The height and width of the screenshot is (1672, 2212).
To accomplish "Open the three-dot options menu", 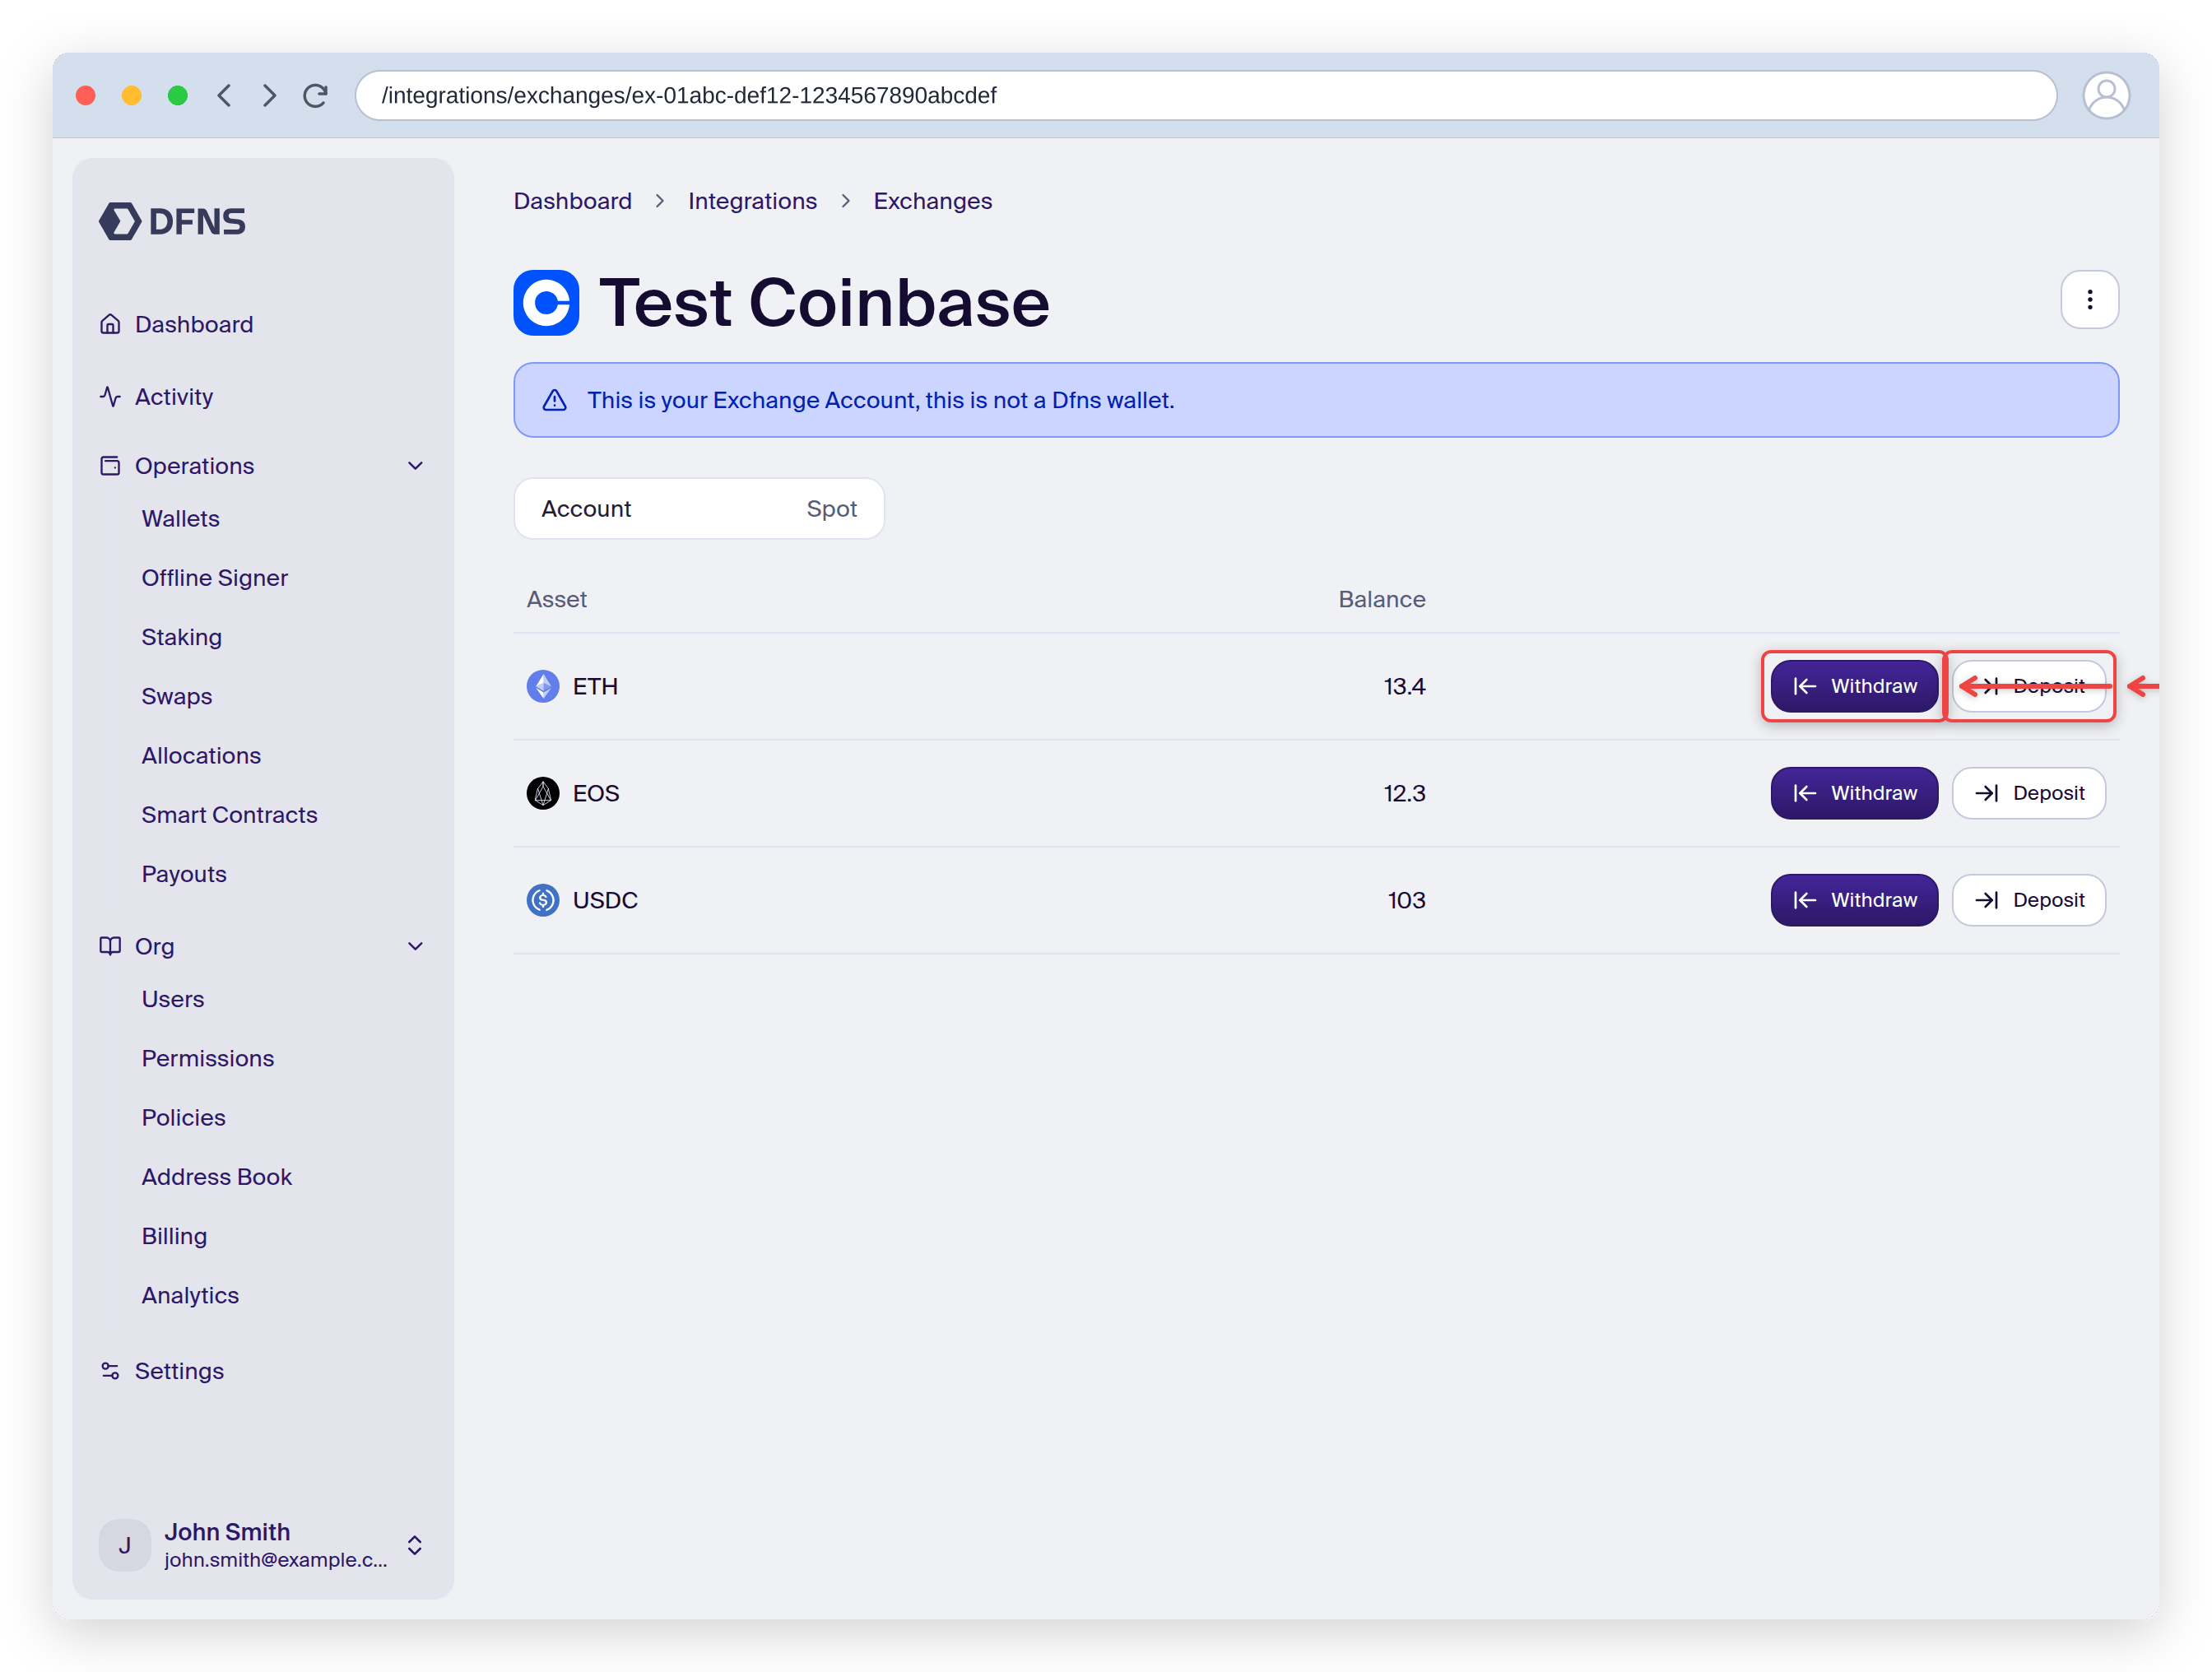I will pyautogui.click(x=2090, y=299).
